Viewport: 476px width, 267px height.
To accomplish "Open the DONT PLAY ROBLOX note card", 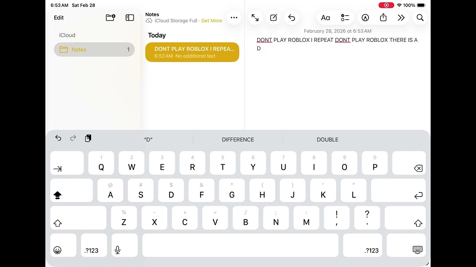I will click(192, 52).
